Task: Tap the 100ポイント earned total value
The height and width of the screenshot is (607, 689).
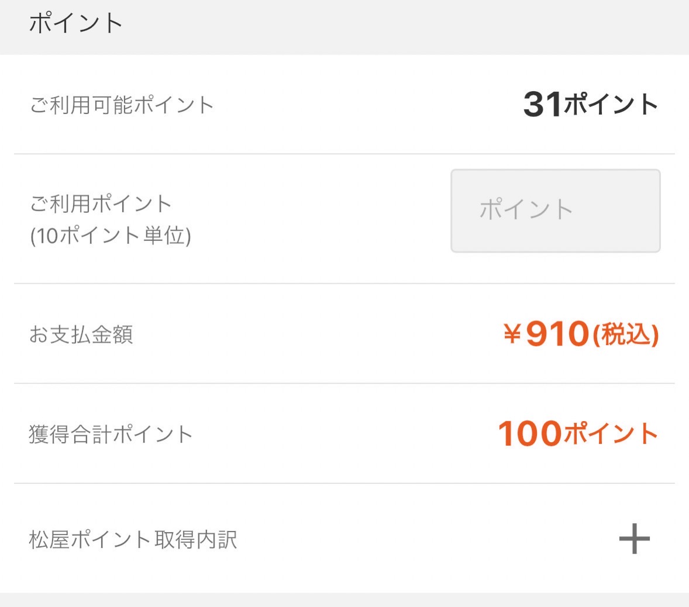Action: click(x=578, y=433)
